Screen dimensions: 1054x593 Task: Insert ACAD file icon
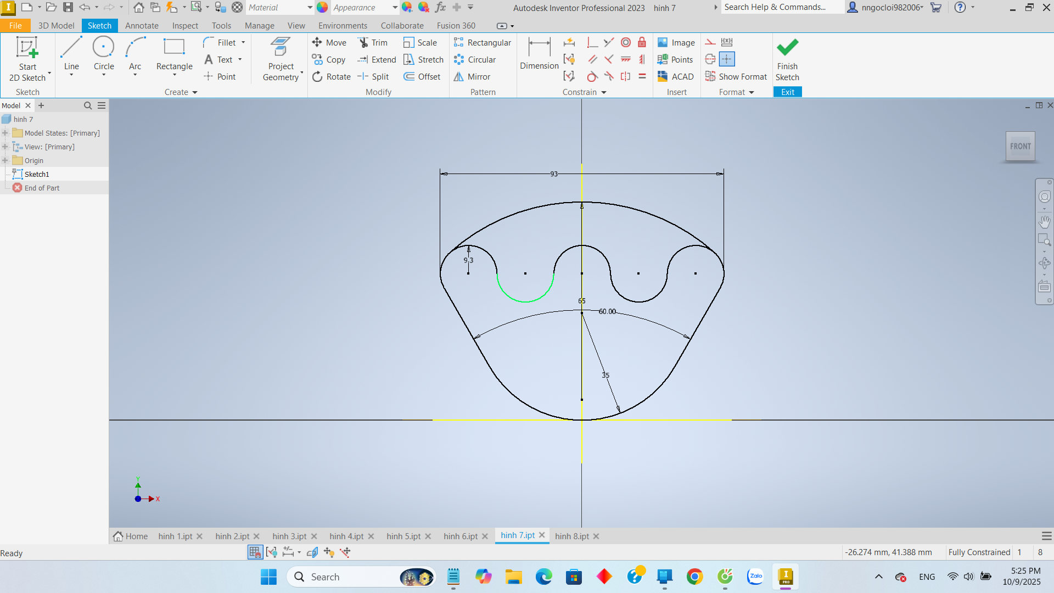tap(676, 77)
